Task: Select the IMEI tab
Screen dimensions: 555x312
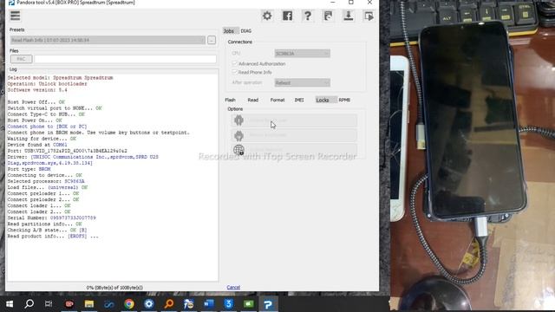Action: tap(299, 101)
